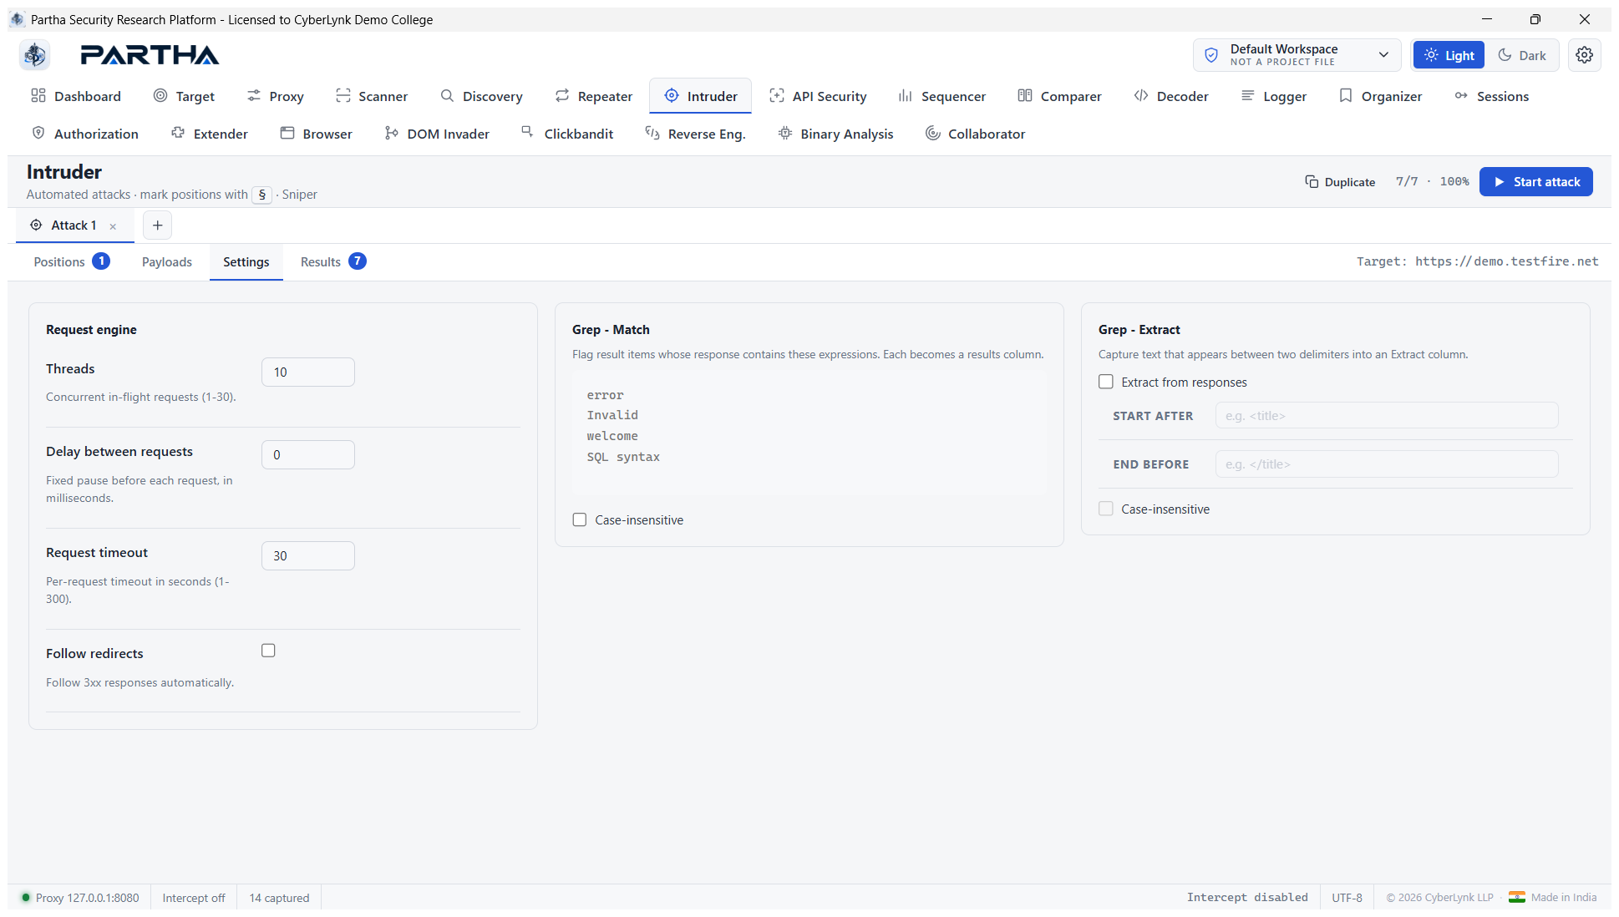1619x917 pixels.
Task: Open the Dashboard module
Action: (76, 96)
